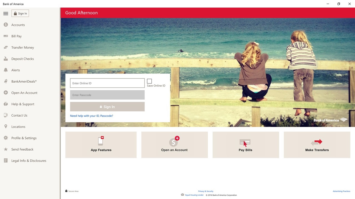Select the Transfer Money arrows icon
The image size is (355, 199).
tap(6, 47)
